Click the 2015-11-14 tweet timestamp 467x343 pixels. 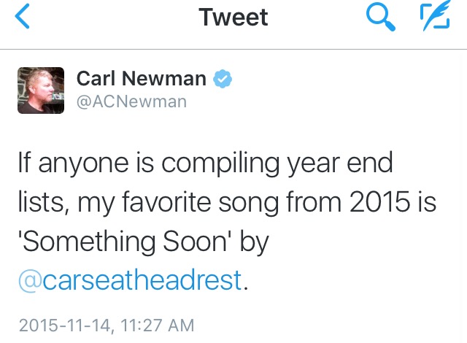coord(64,325)
